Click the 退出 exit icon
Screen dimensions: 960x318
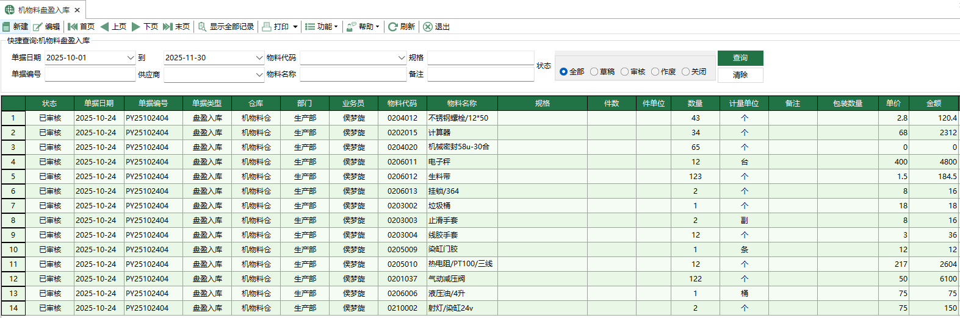(428, 27)
